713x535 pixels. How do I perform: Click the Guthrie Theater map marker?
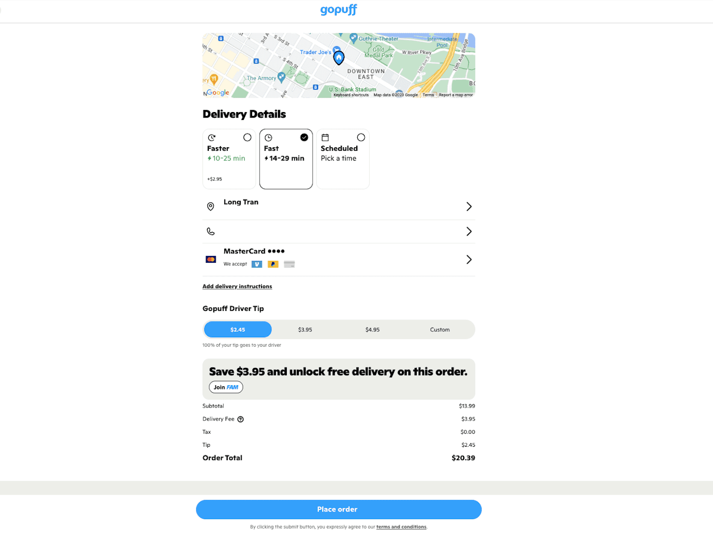point(353,37)
